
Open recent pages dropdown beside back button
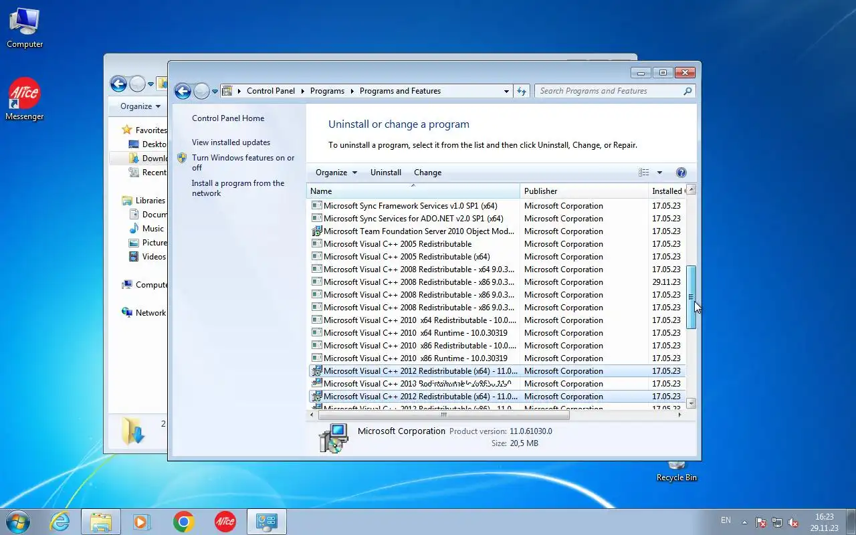pyautogui.click(x=215, y=92)
